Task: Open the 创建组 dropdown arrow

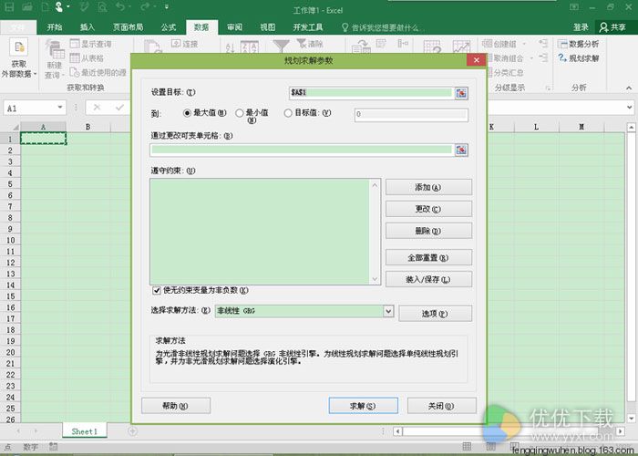Action: coord(524,44)
